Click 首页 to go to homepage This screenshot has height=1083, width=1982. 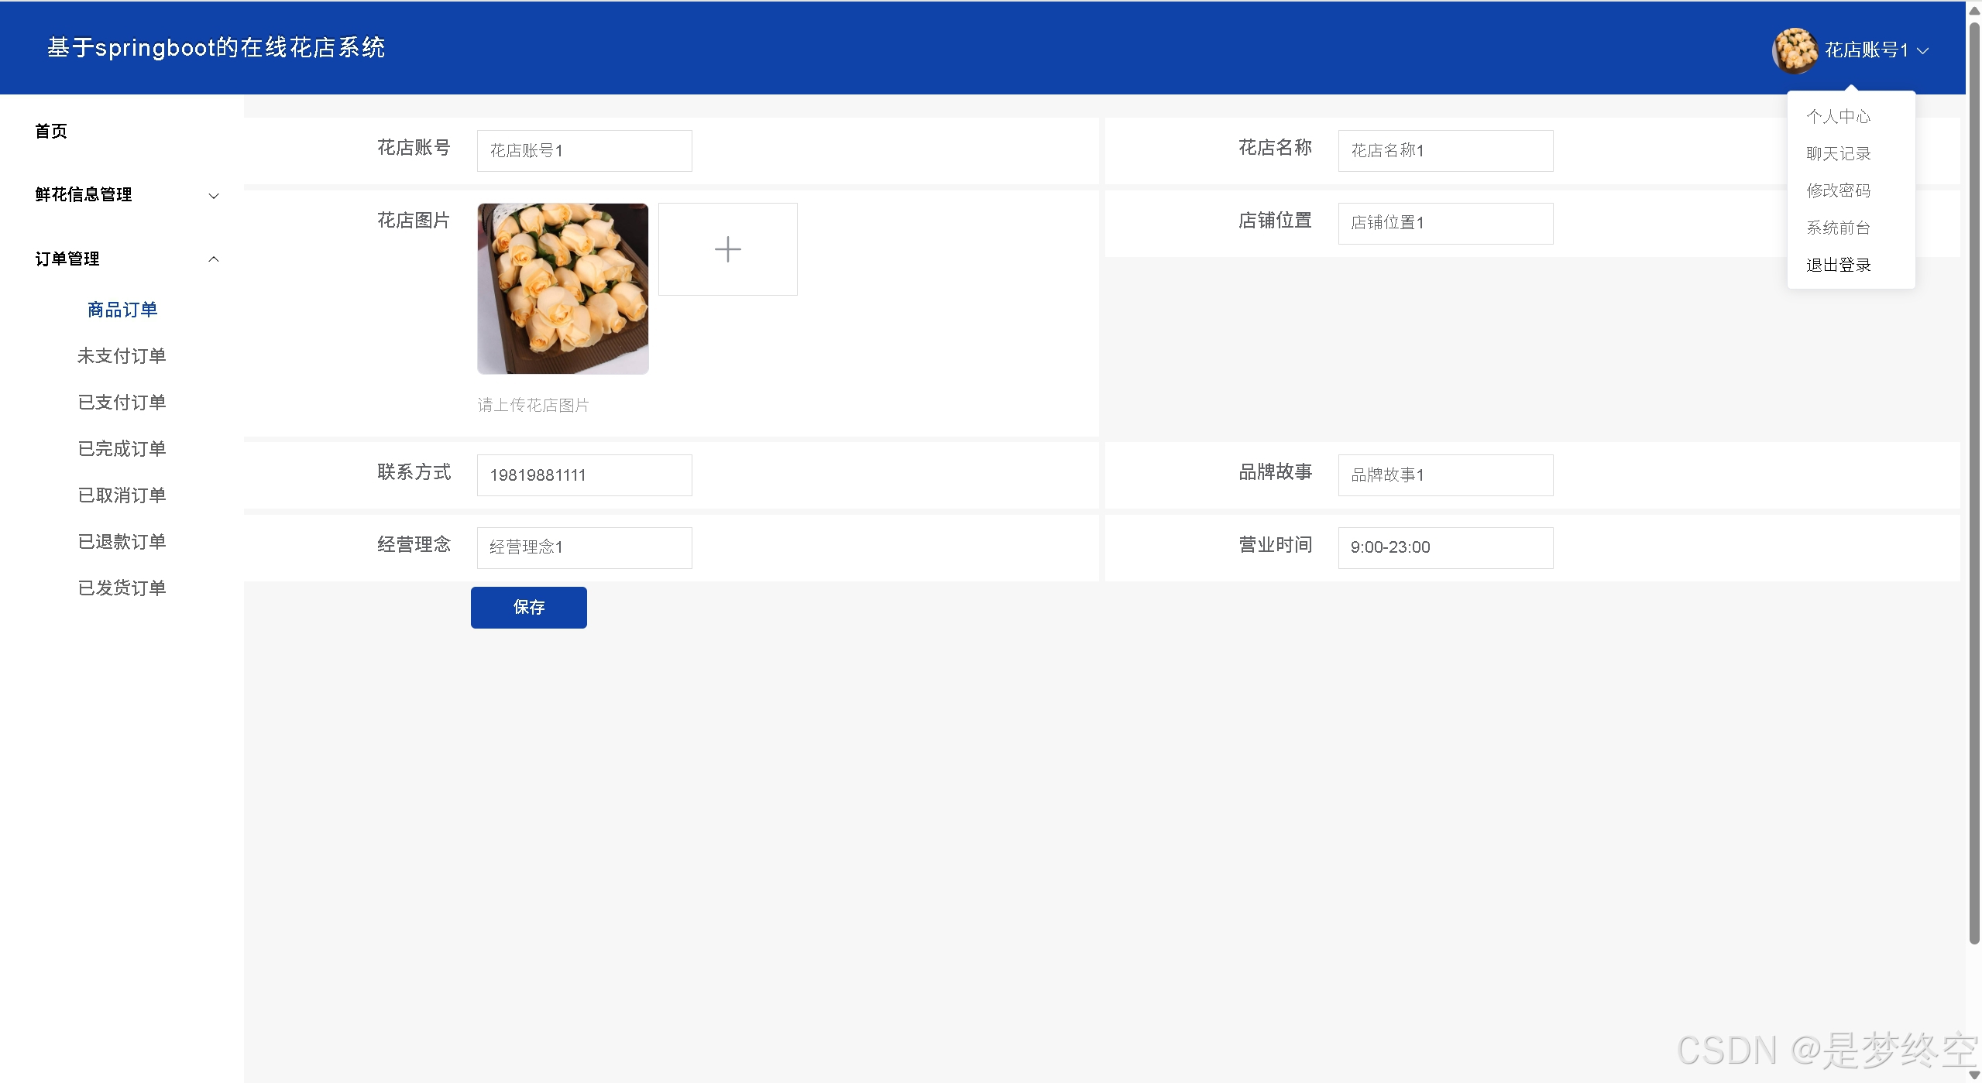51,130
